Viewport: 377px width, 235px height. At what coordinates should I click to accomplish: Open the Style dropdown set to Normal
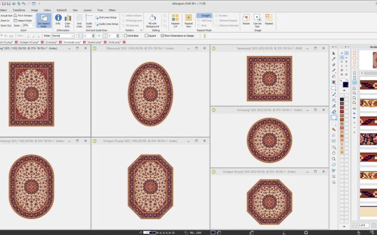click(62, 36)
